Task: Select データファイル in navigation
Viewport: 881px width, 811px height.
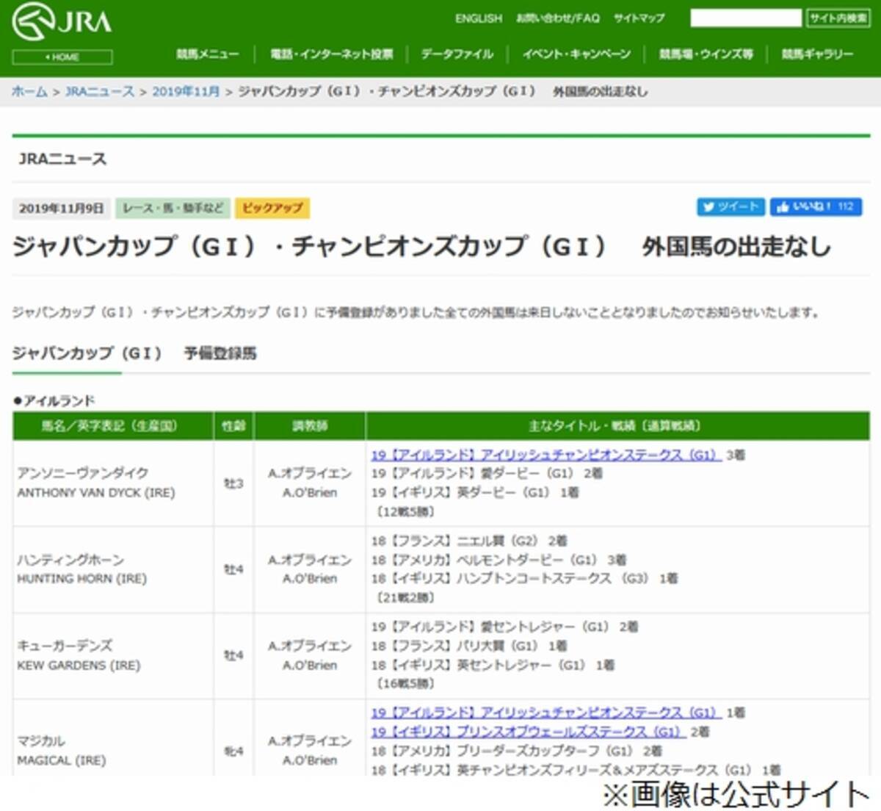Action: click(457, 54)
